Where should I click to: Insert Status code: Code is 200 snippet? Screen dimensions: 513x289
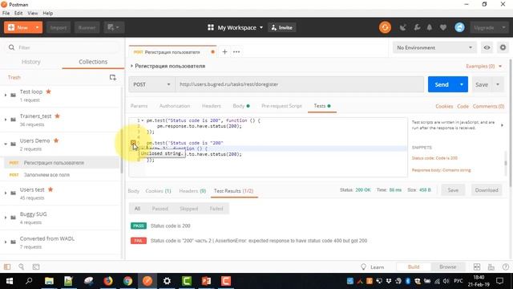434,158
